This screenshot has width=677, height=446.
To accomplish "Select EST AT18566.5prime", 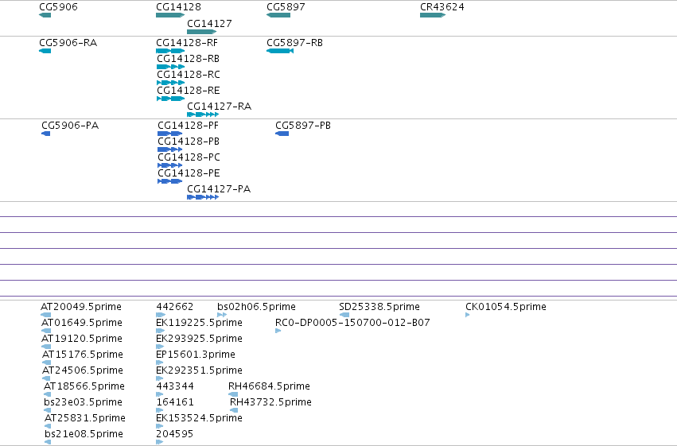I will (x=48, y=394).
